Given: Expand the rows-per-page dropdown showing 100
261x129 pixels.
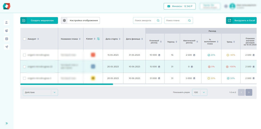Looking at the screenshot, I should [200, 92].
